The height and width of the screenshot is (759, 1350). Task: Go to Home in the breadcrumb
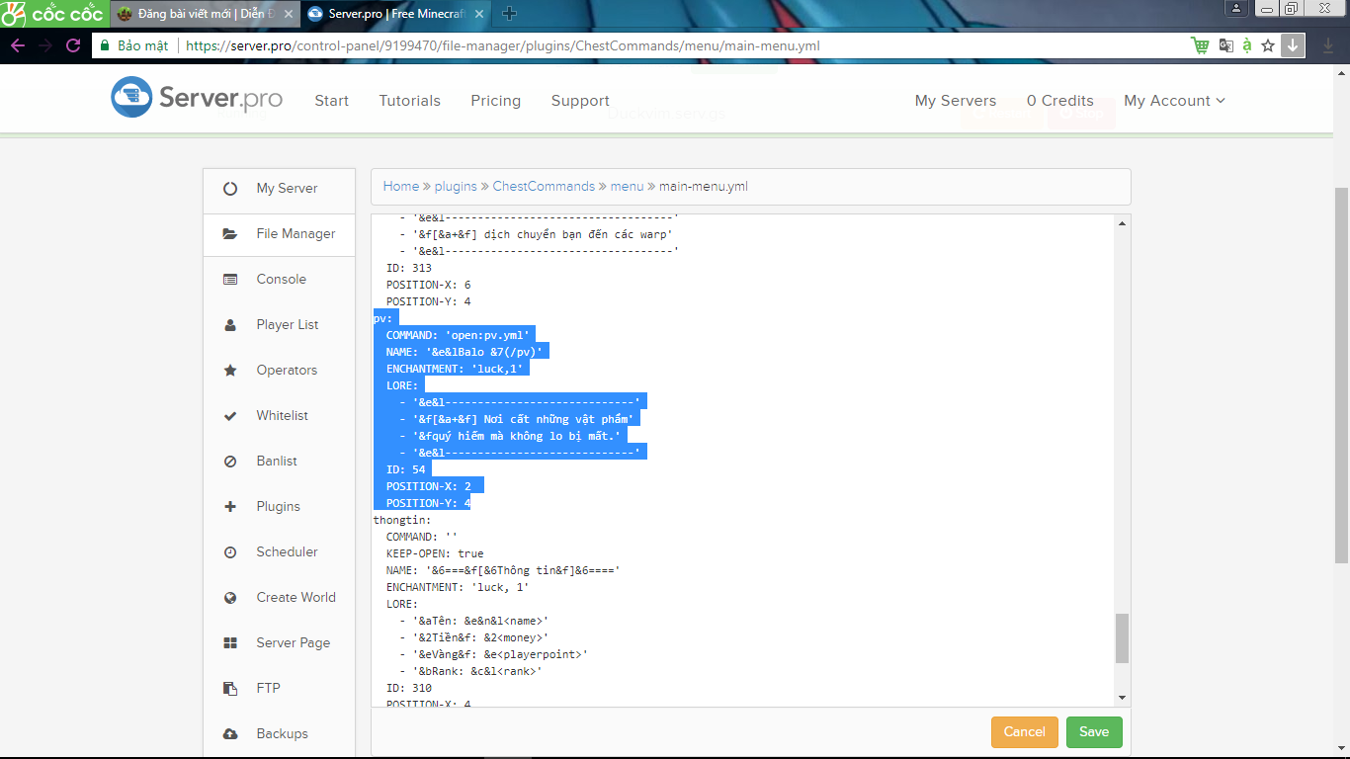point(401,186)
